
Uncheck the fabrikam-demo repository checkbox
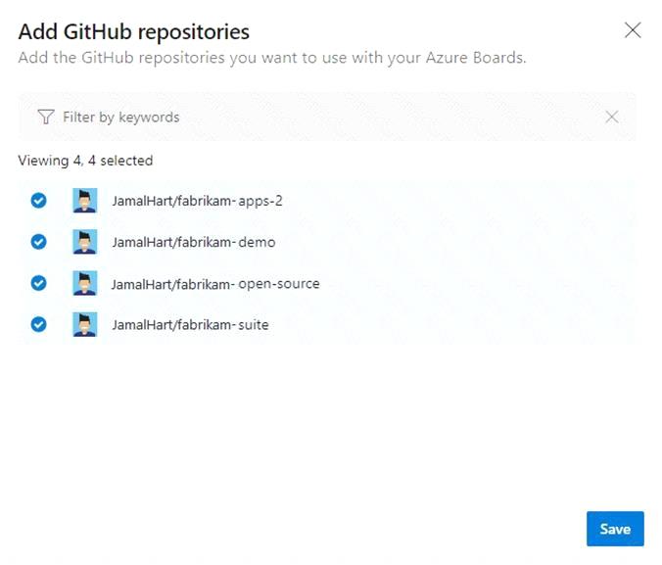[x=38, y=242]
